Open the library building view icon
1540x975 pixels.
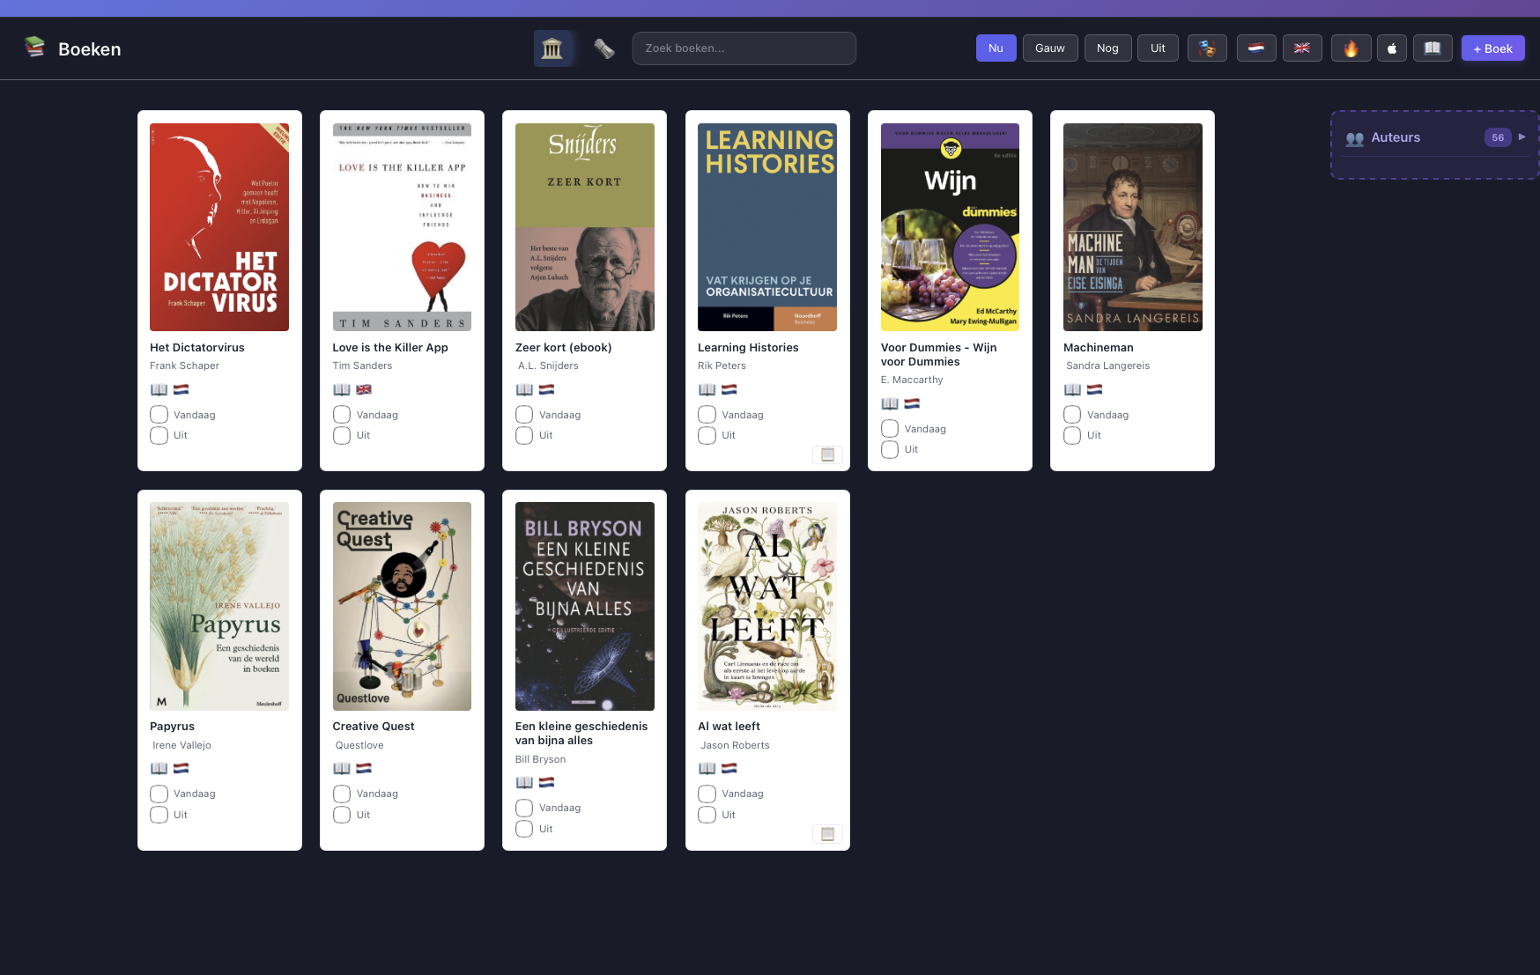tap(552, 48)
